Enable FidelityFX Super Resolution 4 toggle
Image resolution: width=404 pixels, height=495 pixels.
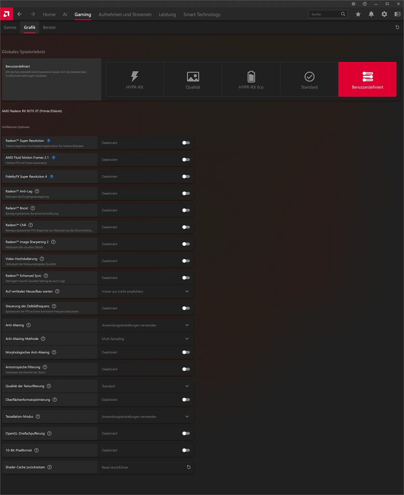[x=186, y=176]
